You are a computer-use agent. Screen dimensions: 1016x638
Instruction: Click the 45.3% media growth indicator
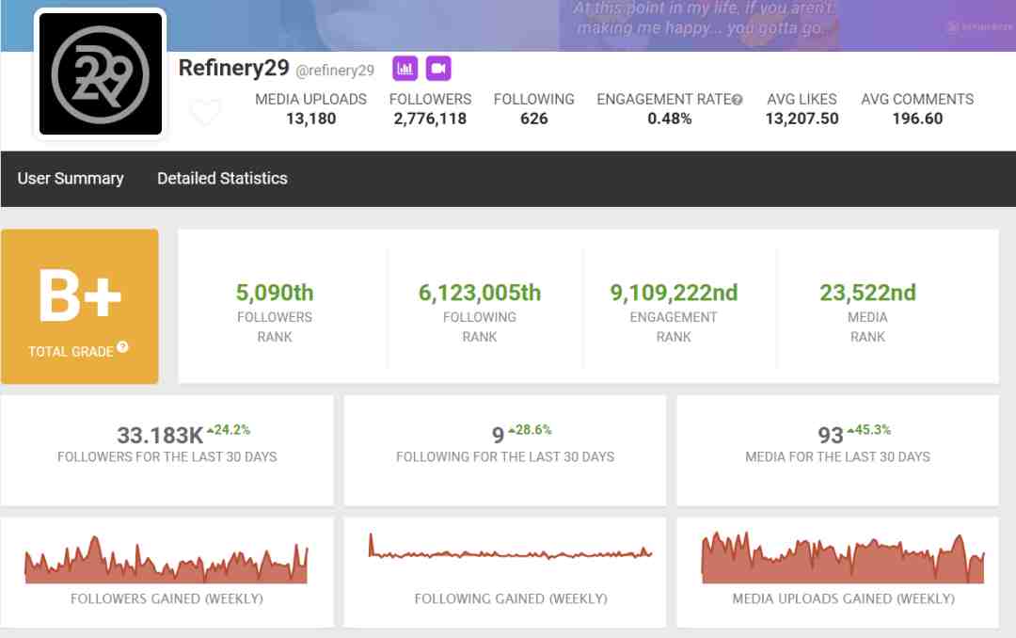tap(869, 430)
